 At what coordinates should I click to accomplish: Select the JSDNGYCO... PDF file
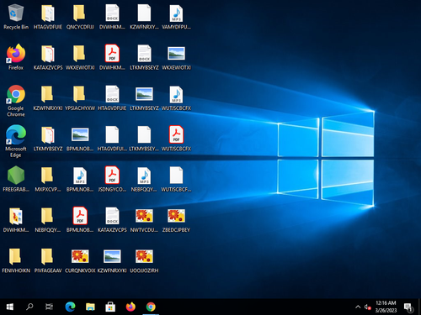[x=112, y=179]
